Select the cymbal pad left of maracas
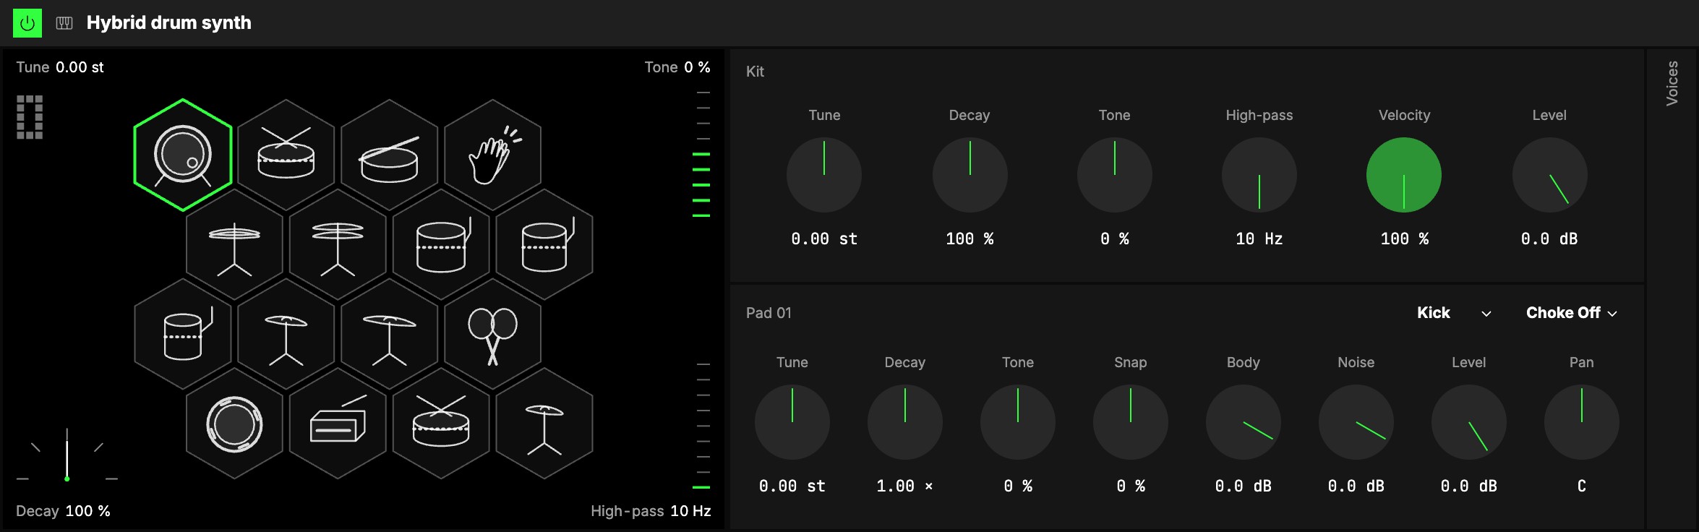 (x=390, y=334)
